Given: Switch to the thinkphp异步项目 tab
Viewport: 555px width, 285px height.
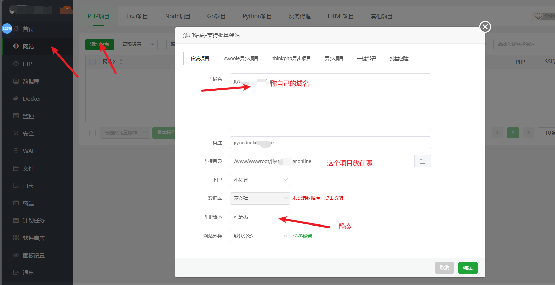Looking at the screenshot, I should pyautogui.click(x=291, y=58).
